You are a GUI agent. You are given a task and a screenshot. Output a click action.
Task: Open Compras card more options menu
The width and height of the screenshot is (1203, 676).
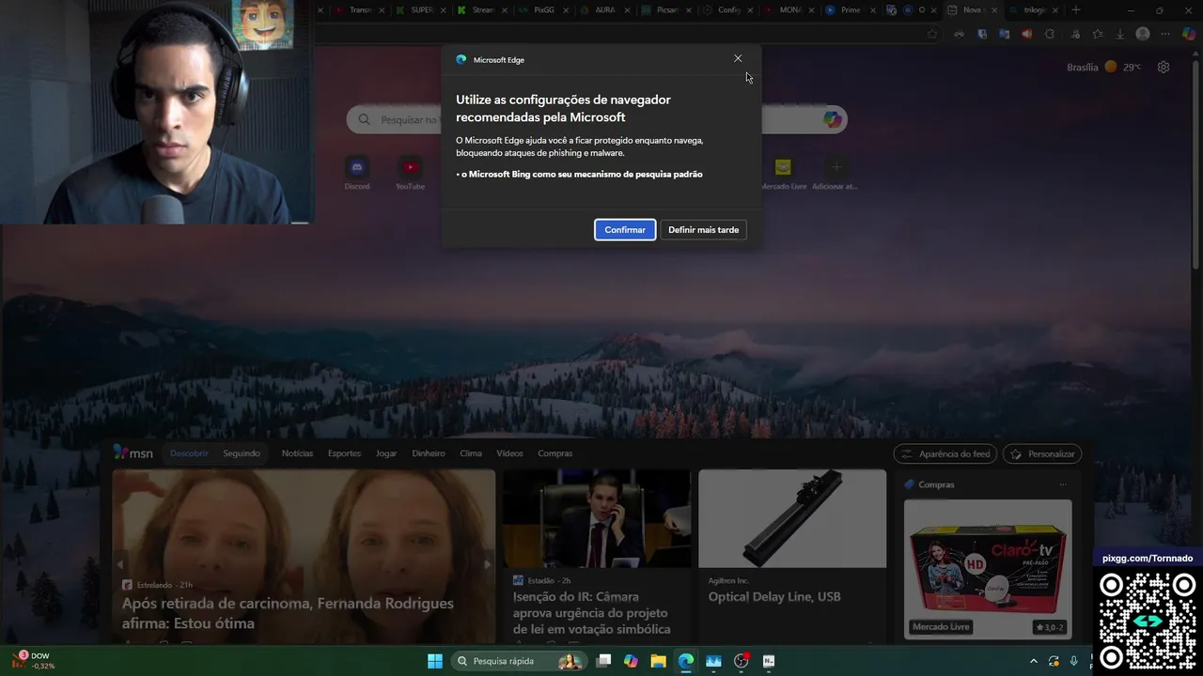[x=1063, y=484]
